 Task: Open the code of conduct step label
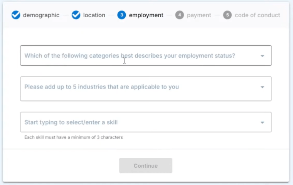(258, 15)
